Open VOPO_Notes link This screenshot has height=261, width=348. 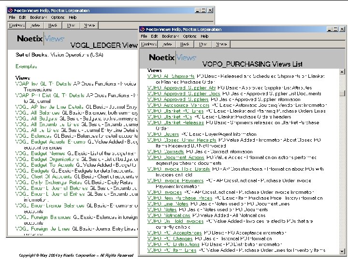(162, 209)
